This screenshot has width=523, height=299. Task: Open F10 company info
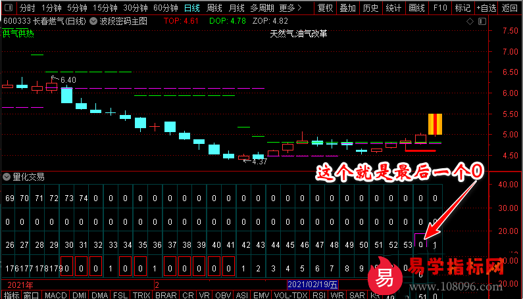pyautogui.click(x=440, y=8)
